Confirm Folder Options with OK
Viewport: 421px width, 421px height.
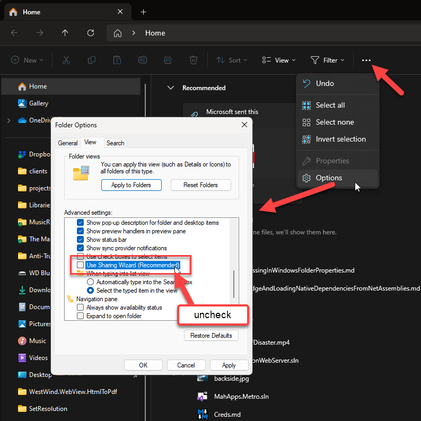(x=143, y=365)
